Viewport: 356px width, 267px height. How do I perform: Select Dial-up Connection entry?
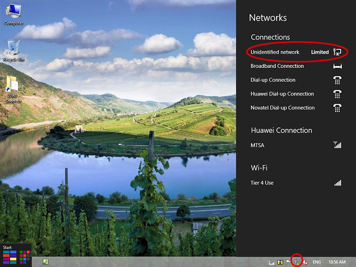pyautogui.click(x=296, y=80)
